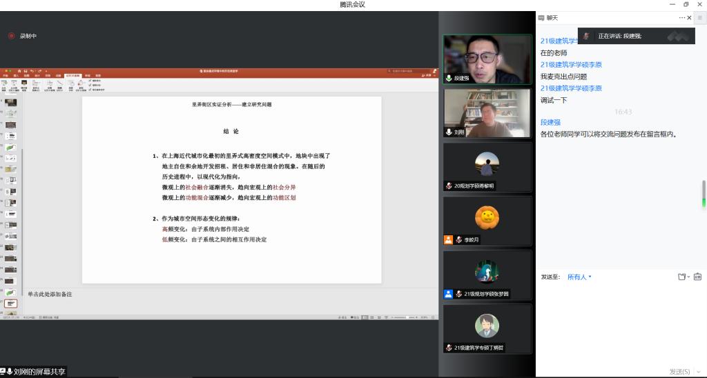
Task: Select 刘刚's video thumbnail
Action: pyautogui.click(x=487, y=113)
